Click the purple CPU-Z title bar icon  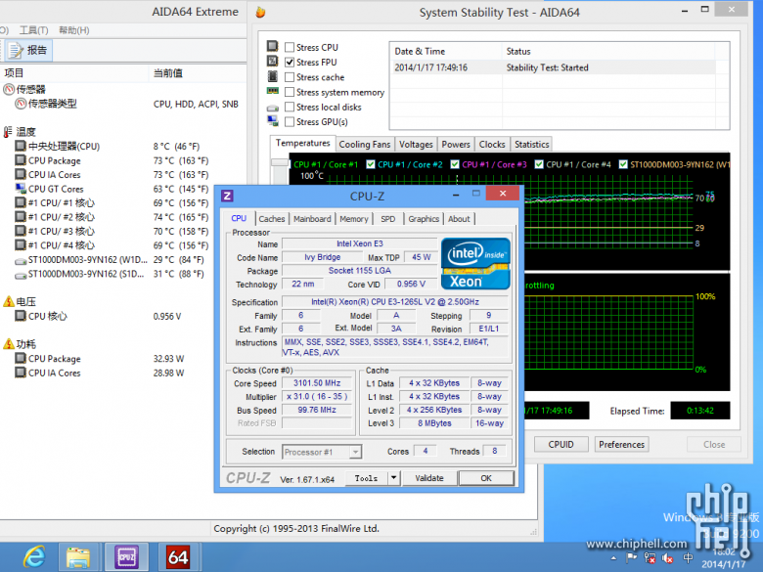(227, 196)
